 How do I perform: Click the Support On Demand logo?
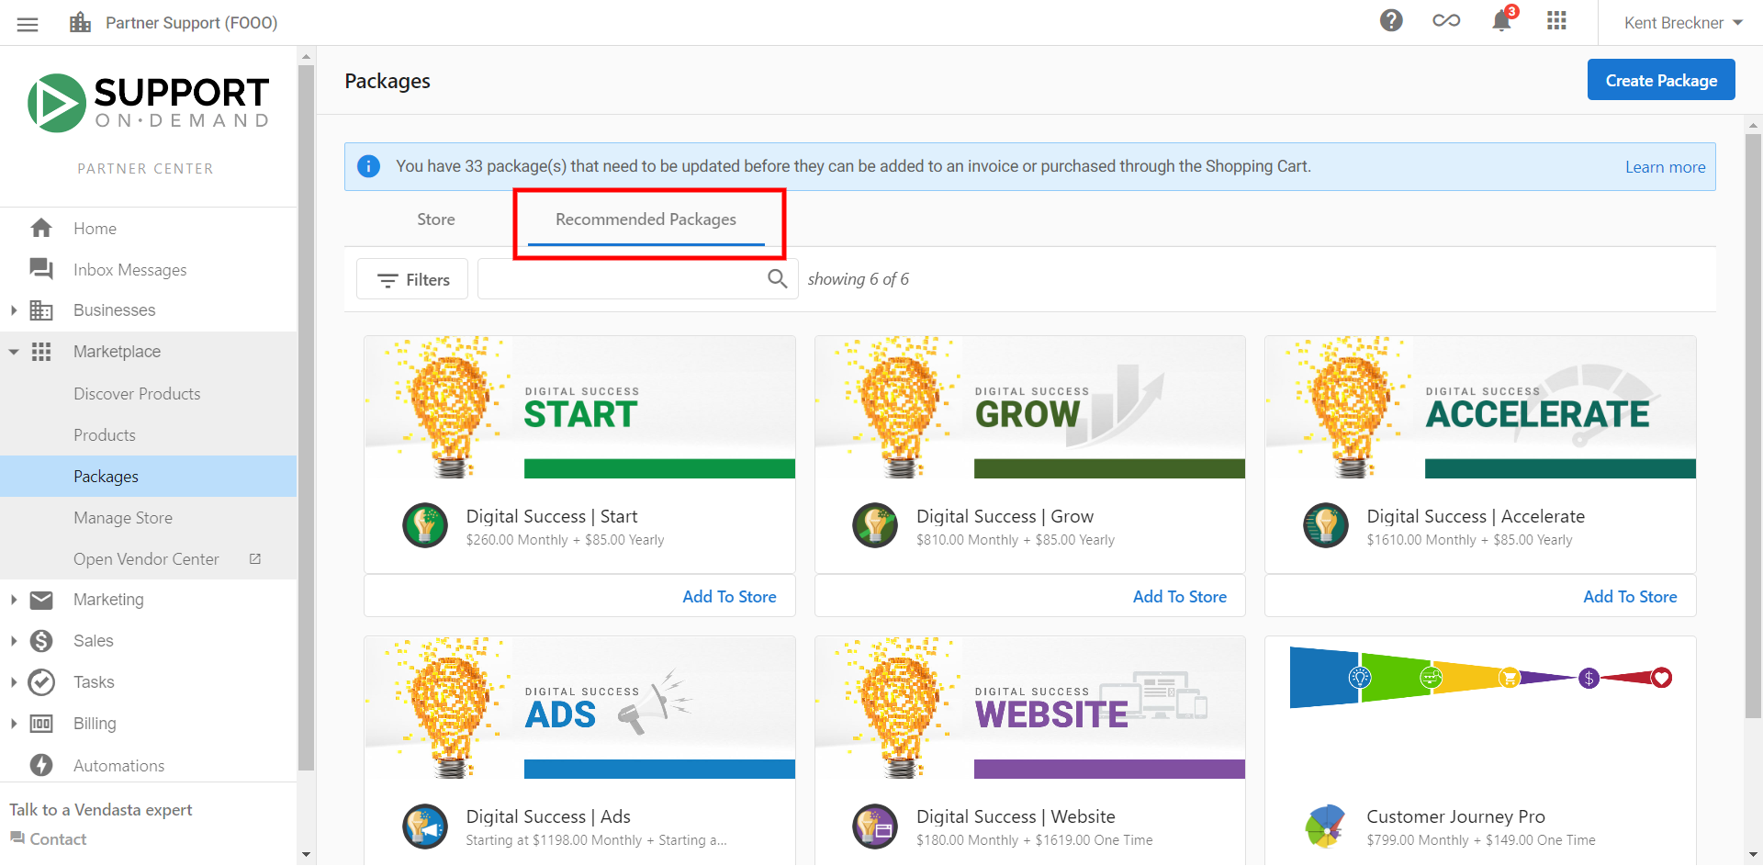click(149, 103)
